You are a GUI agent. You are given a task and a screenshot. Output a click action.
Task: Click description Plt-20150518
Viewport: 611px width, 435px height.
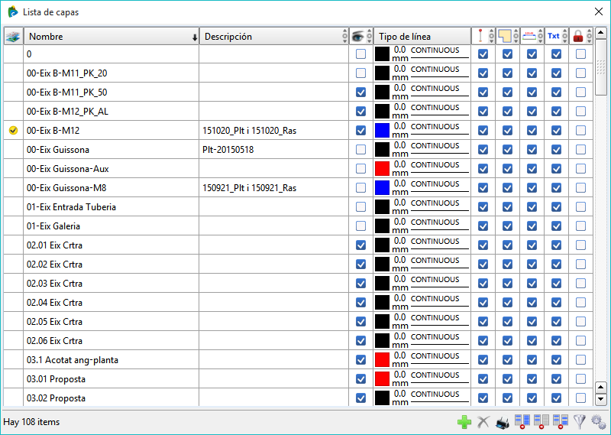pyautogui.click(x=228, y=150)
